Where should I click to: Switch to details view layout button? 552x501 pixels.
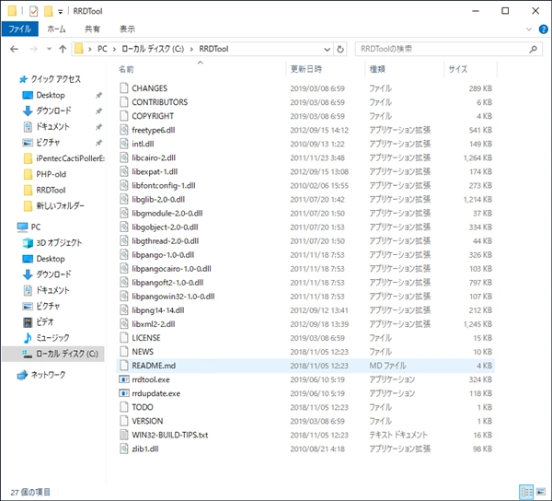(526, 492)
